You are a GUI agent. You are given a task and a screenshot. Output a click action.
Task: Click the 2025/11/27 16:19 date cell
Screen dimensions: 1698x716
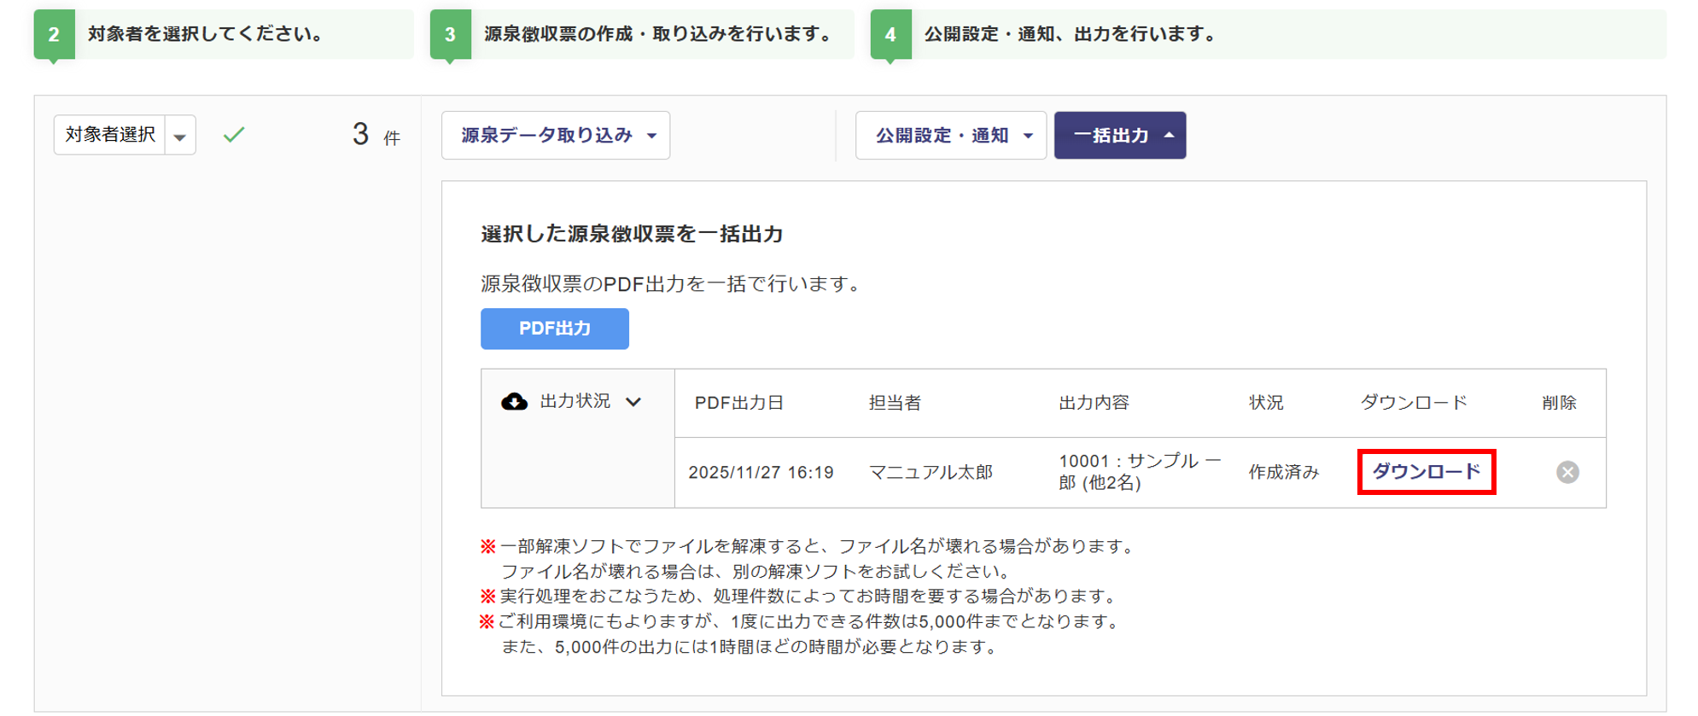tap(761, 472)
